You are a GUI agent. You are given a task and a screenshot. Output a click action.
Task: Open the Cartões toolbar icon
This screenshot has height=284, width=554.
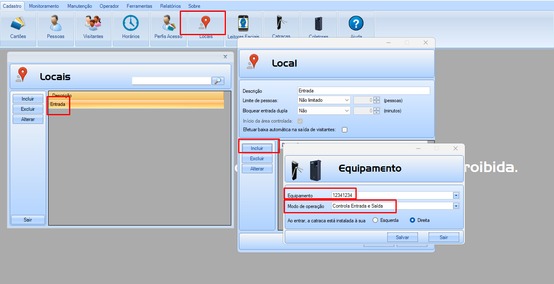(18, 25)
